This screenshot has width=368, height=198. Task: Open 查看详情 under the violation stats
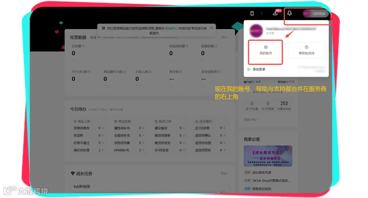coord(251,120)
